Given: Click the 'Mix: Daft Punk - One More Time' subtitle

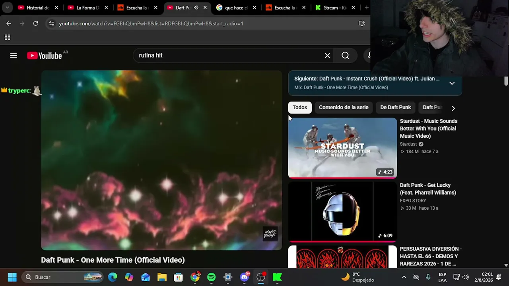Looking at the screenshot, I should 341,87.
